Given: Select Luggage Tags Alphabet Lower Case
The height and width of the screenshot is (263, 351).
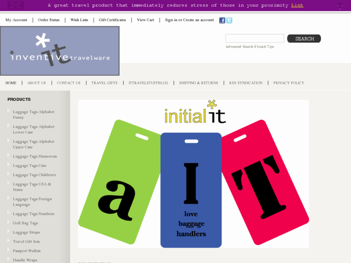Looking at the screenshot, I should 34,129.
